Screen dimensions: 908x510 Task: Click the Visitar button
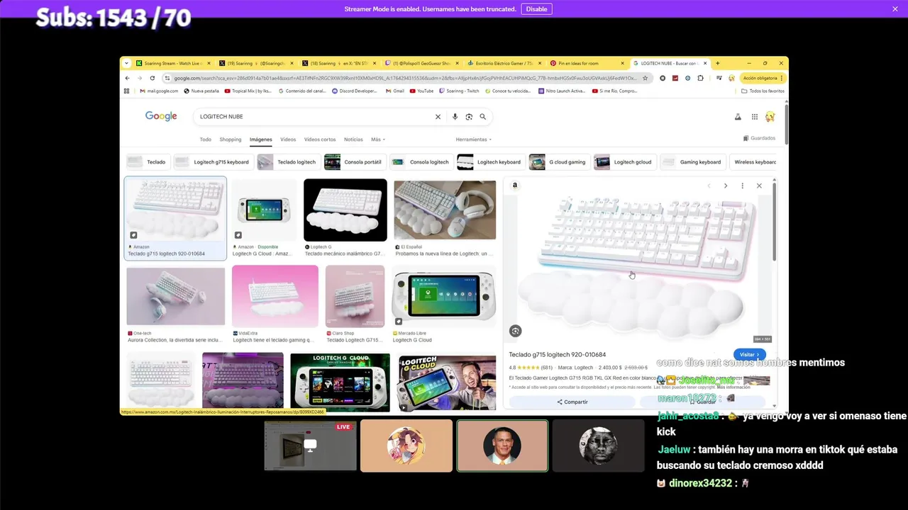point(749,354)
